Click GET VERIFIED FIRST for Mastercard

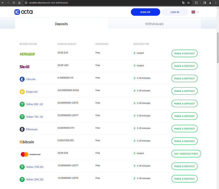point(186,154)
